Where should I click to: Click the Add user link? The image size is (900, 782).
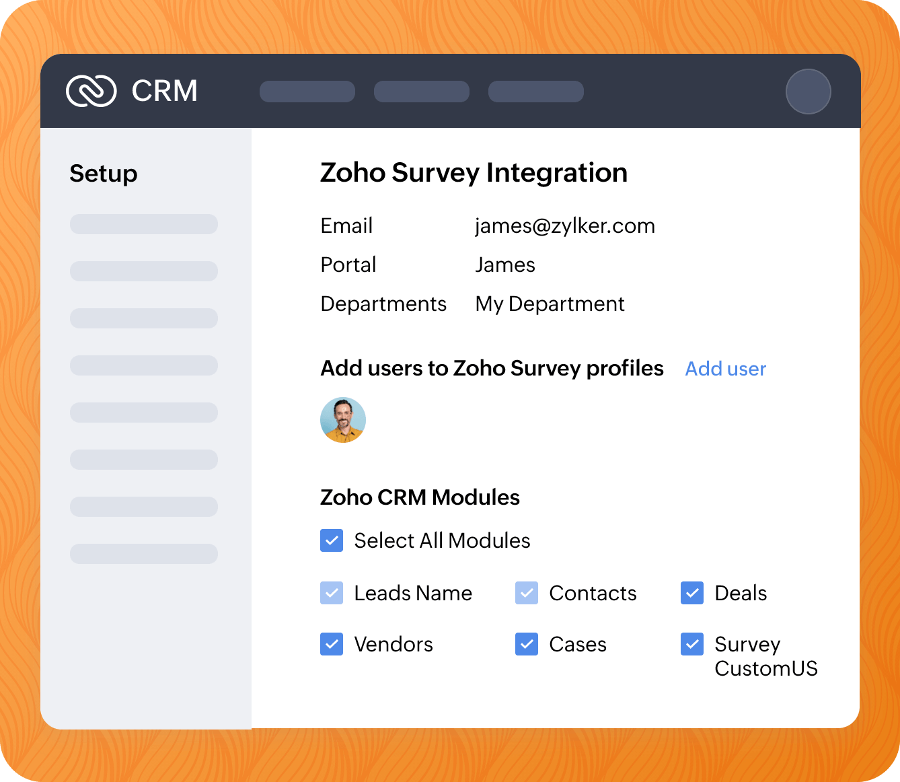click(x=725, y=369)
